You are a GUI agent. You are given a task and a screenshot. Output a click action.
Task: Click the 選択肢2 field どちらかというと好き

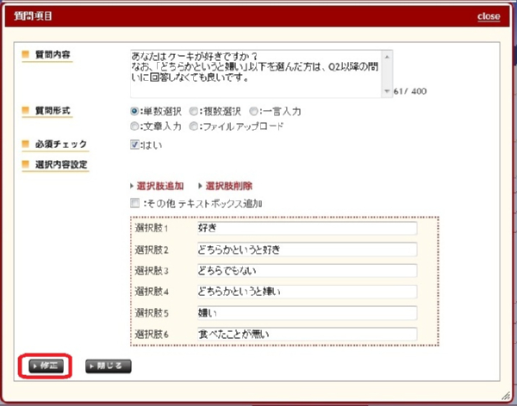point(305,249)
